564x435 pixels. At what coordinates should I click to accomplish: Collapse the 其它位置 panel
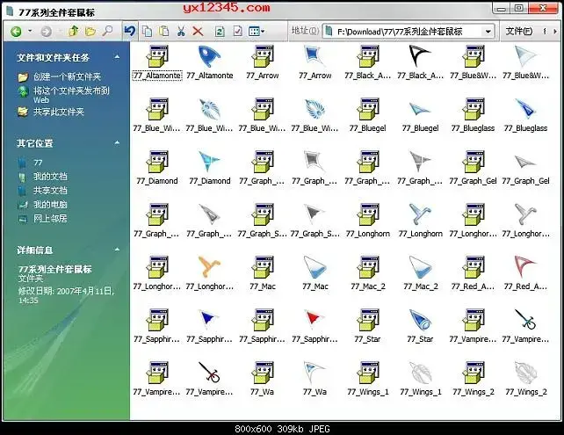117,143
